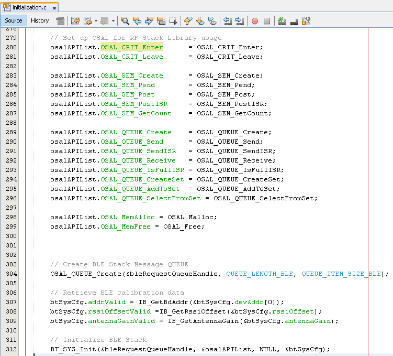The width and height of the screenshot is (393, 356).
Task: Open the Back history dropdown arrow
Action: (x=96, y=21)
